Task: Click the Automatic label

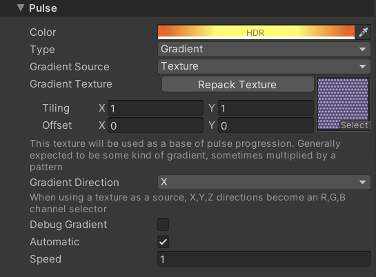Action: [55, 242]
